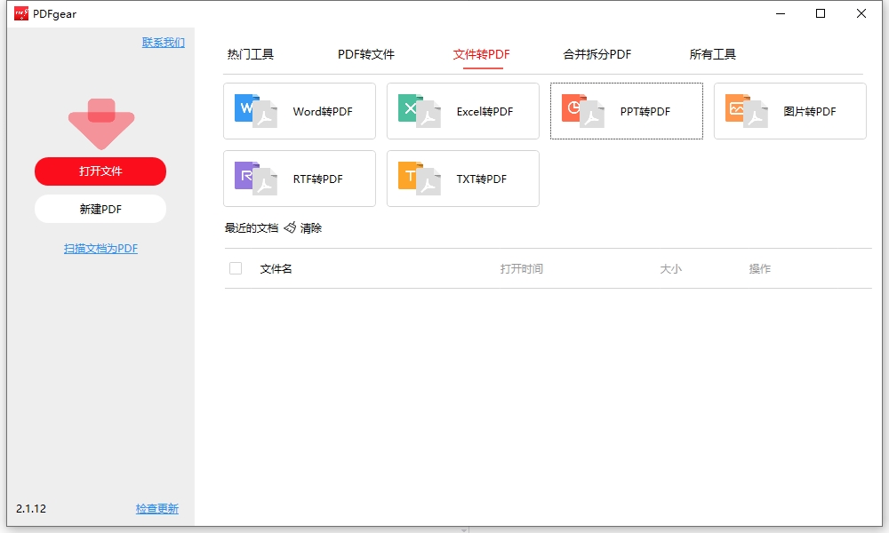Select the 文件转PDF tab

pos(481,54)
